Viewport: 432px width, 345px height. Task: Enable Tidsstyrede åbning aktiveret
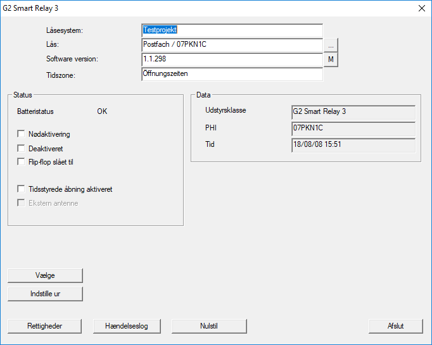(22, 189)
